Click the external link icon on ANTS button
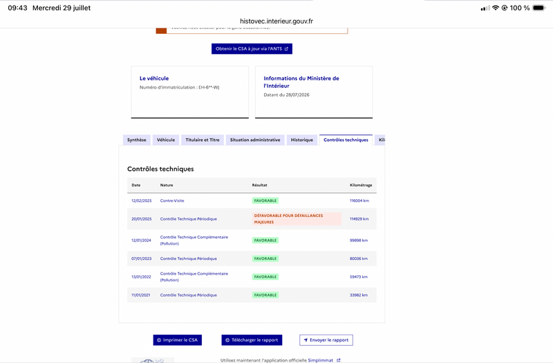 [x=286, y=49]
